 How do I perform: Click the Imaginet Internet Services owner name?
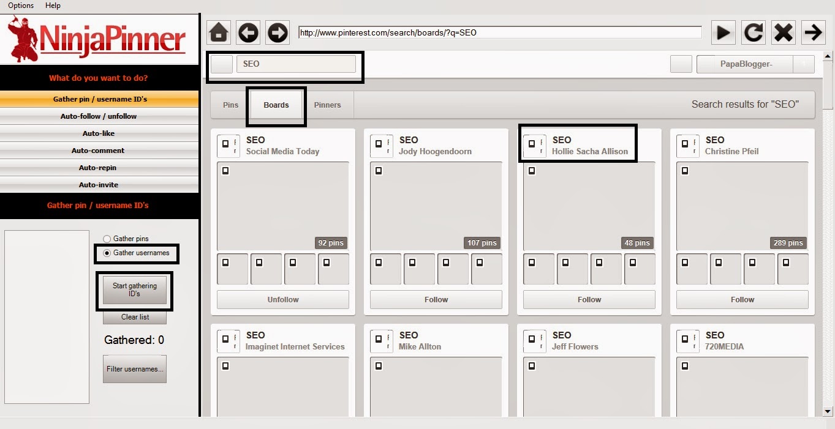coord(295,346)
